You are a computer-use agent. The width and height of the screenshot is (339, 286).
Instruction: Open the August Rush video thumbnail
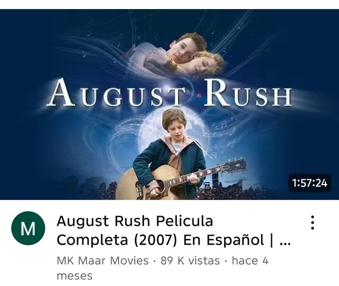[169, 105]
